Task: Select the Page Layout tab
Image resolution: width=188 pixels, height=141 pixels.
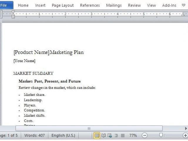Action: tap(63, 5)
